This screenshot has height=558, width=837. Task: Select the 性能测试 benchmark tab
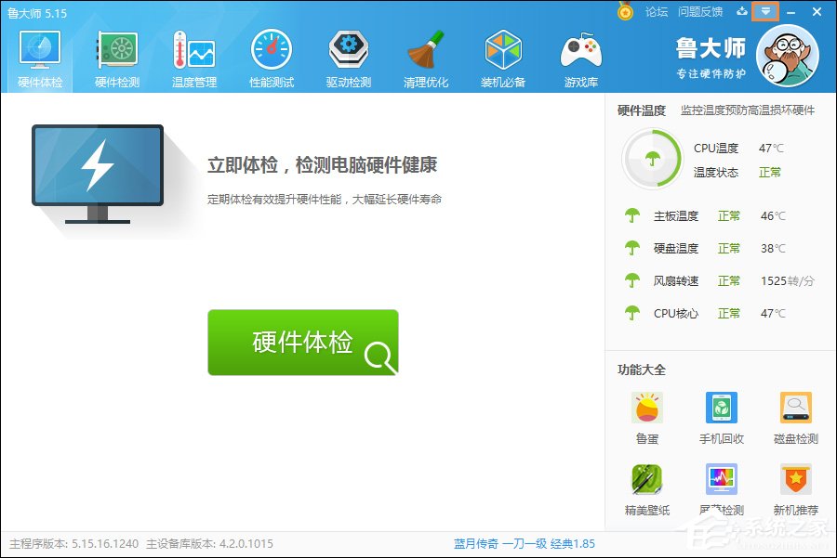[x=270, y=54]
